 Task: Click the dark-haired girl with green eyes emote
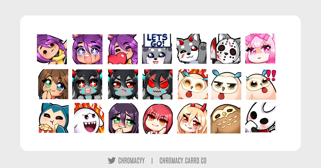tap(124, 118)
